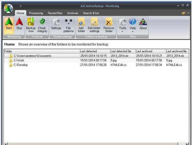192x145 pixels.
Task: Start monitoring with the green Start arrow
Action: coord(9,26)
